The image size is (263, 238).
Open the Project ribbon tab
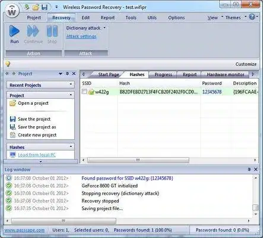point(34,18)
